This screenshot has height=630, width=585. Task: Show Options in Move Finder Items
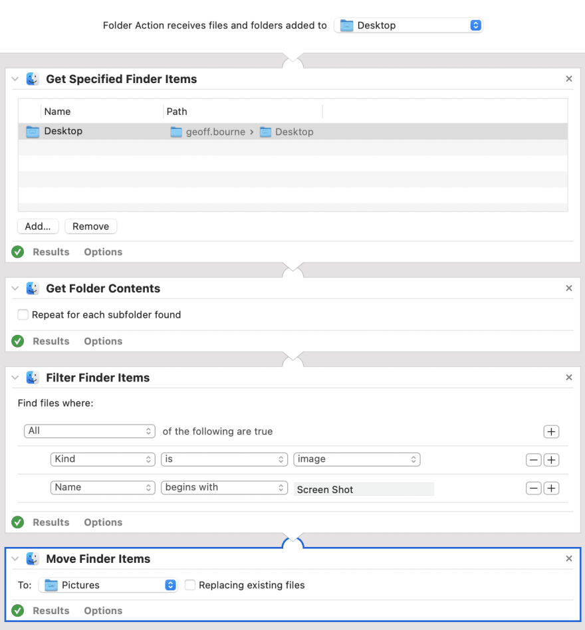(103, 611)
